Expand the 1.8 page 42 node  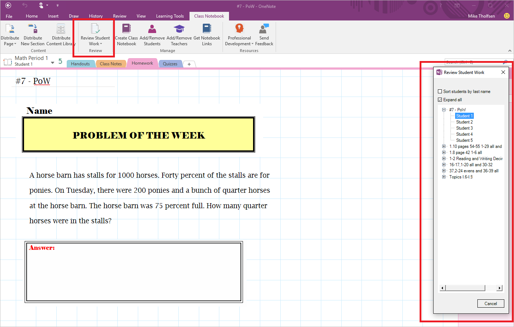pyautogui.click(x=444, y=153)
